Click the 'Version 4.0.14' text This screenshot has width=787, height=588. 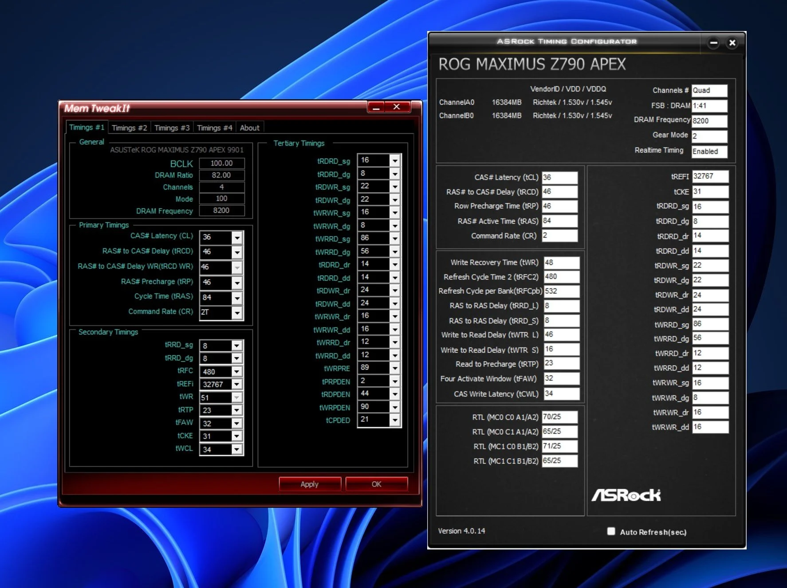pos(461,531)
